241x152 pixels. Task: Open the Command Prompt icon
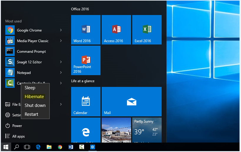tap(10, 51)
